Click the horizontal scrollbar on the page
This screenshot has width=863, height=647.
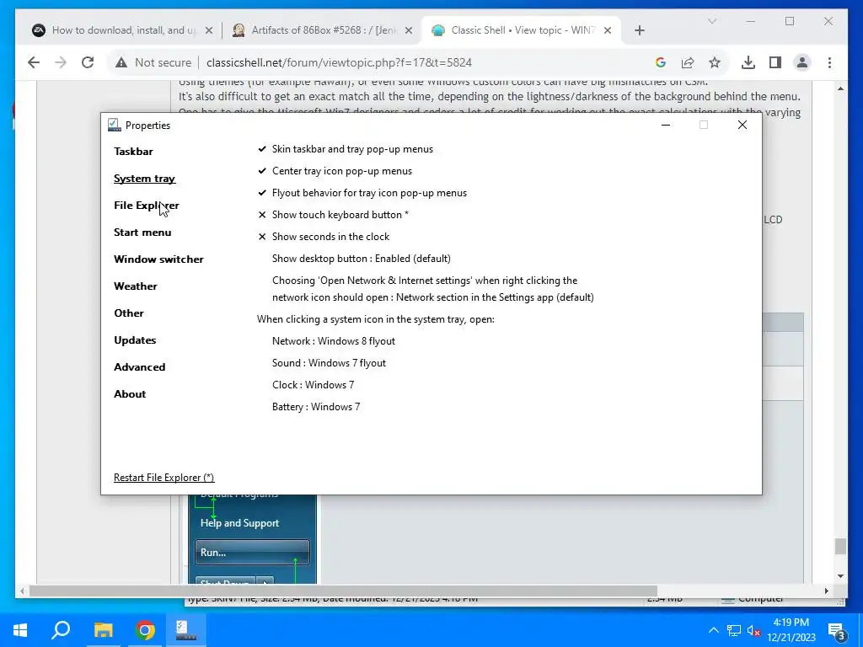[343, 591]
